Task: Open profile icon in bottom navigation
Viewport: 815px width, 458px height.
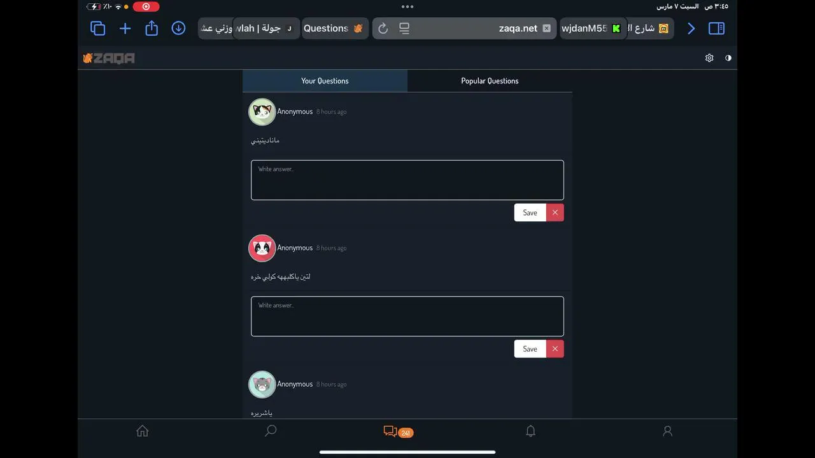Action: pyautogui.click(x=667, y=431)
